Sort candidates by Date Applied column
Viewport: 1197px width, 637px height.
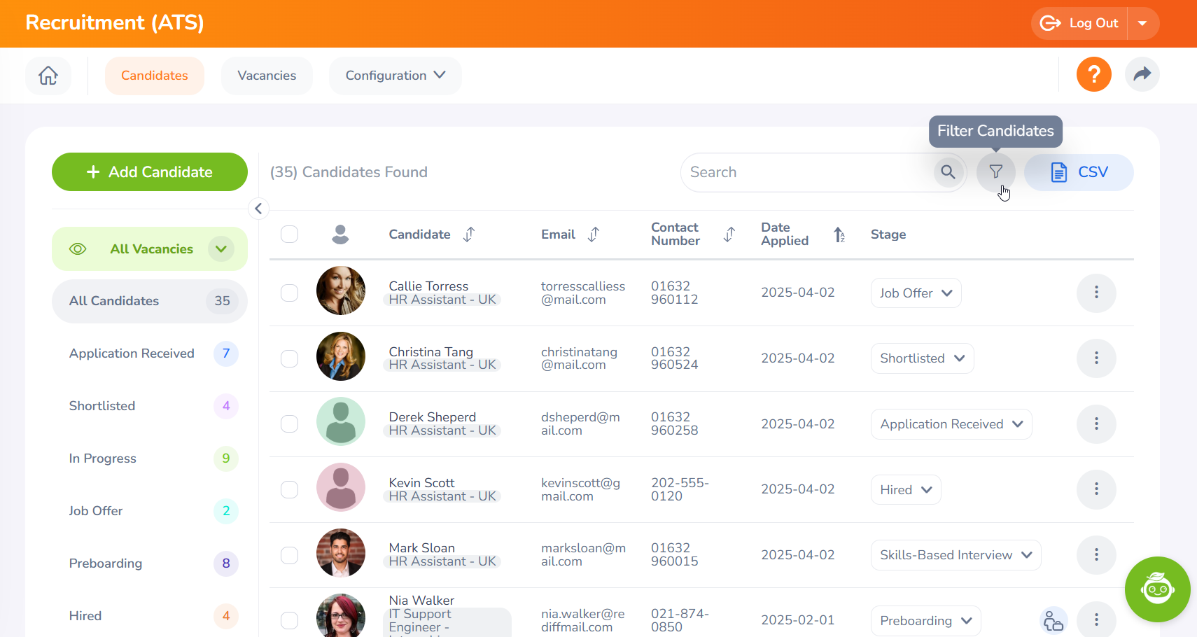tap(839, 234)
